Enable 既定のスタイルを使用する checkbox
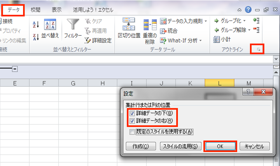280x166 pixels. coord(132,132)
